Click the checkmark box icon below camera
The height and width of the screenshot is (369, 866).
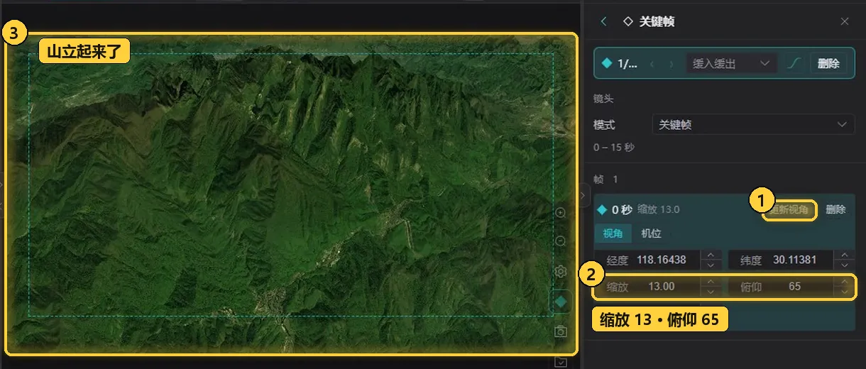(561, 362)
